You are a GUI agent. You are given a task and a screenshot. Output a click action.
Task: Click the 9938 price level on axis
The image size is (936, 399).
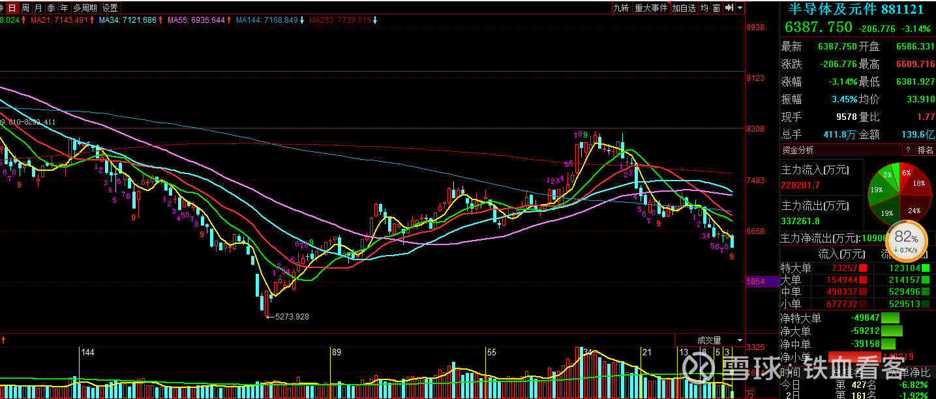755,27
